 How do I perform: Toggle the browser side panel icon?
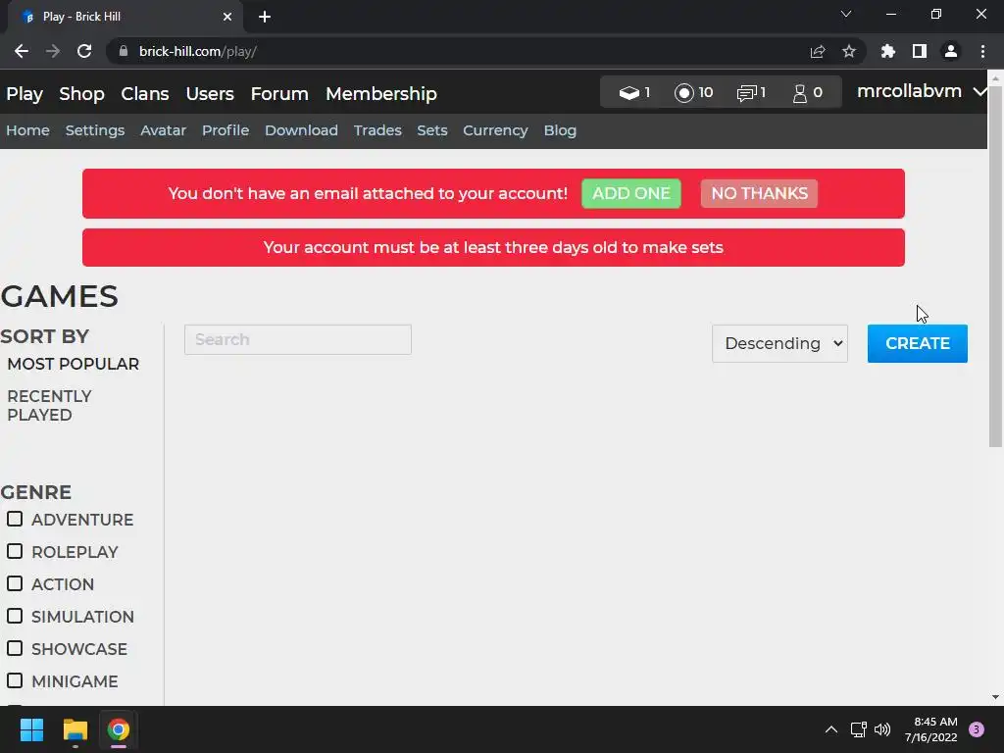click(920, 51)
